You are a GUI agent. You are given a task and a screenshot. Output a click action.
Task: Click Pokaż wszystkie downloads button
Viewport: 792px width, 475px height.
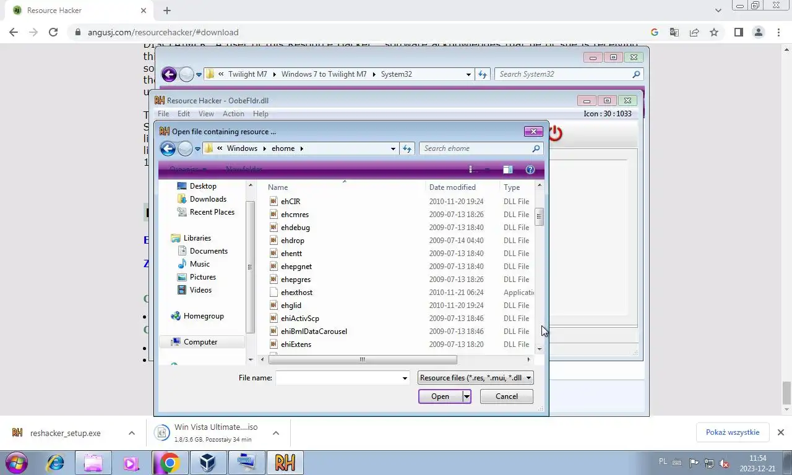pyautogui.click(x=733, y=432)
